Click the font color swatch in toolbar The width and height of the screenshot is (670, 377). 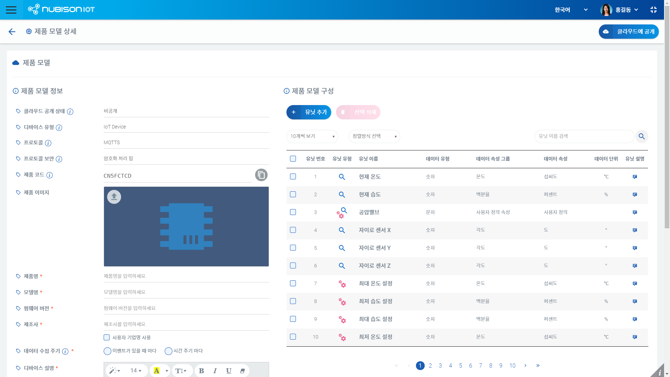156,371
